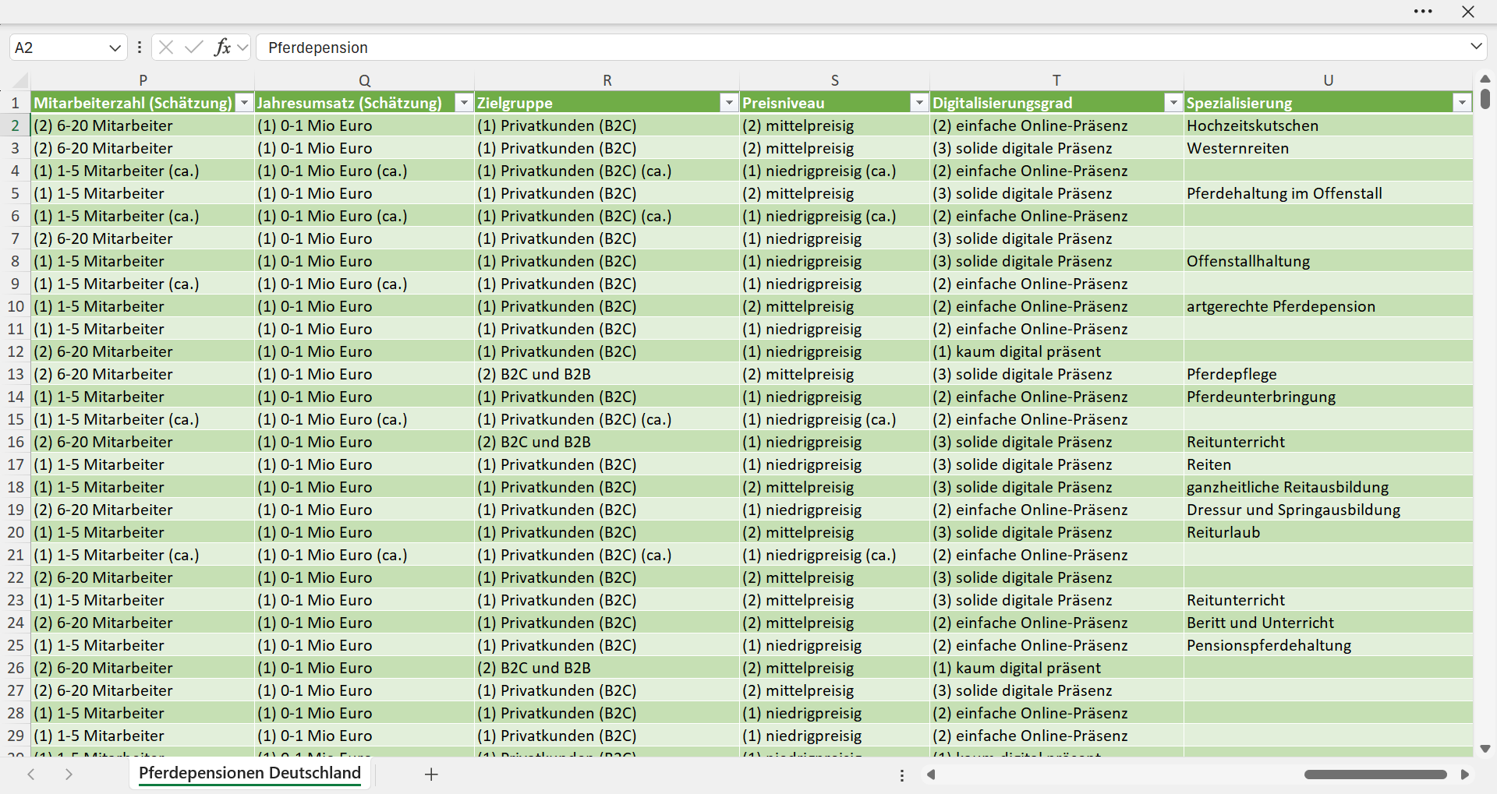Select cell artgerechte Pferdepension
The height and width of the screenshot is (794, 1497).
tap(1328, 306)
